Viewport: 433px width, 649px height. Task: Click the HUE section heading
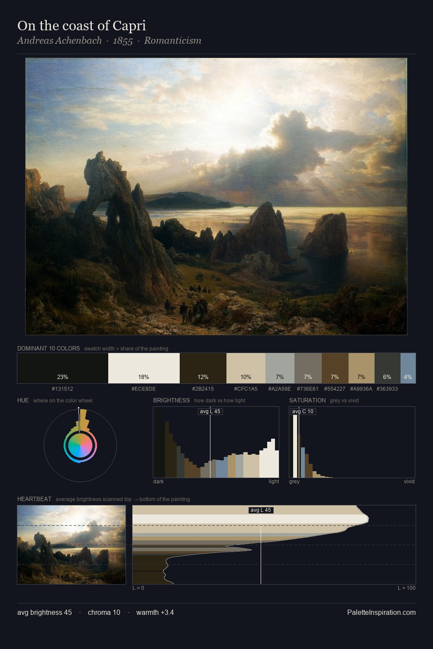click(23, 400)
